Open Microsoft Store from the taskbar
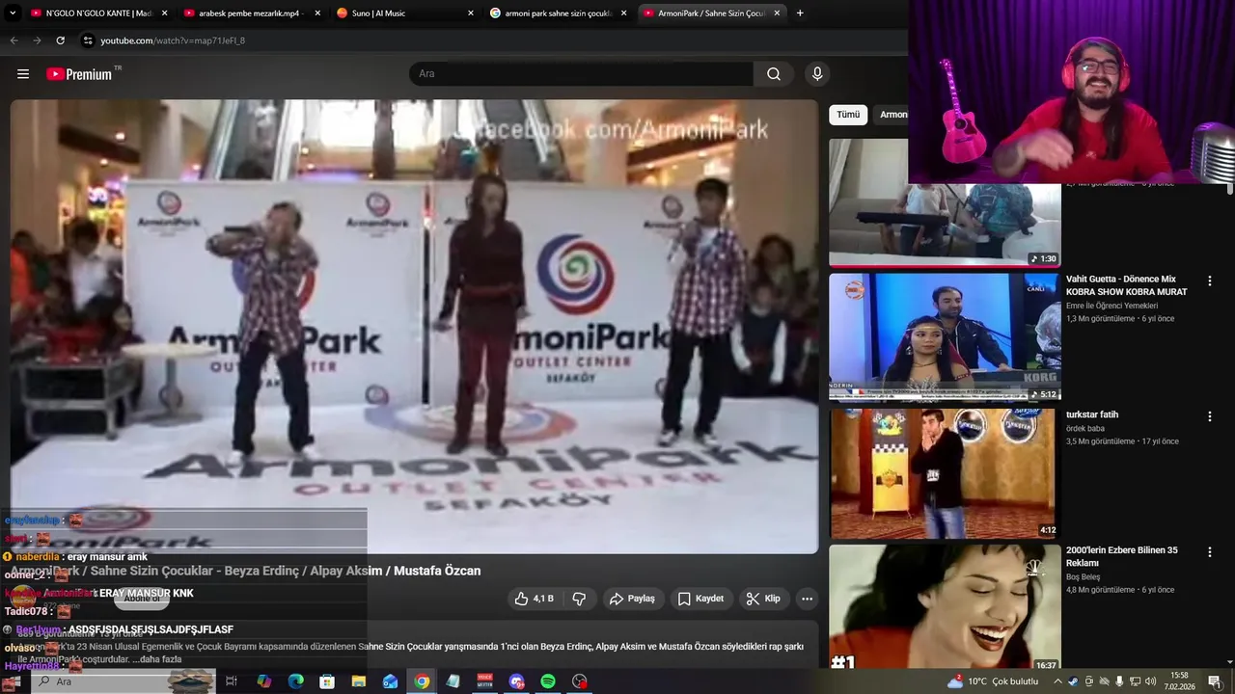This screenshot has width=1235, height=694. click(327, 681)
